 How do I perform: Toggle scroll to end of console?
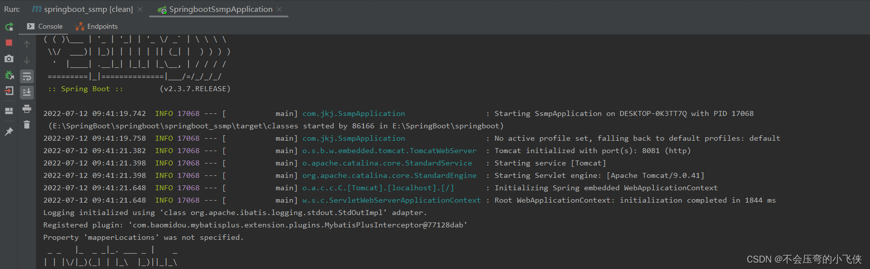27,92
